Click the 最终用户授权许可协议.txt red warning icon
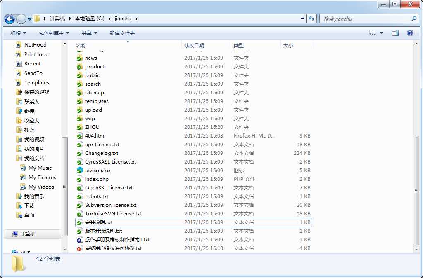This screenshot has width=423, height=278. click(79, 248)
